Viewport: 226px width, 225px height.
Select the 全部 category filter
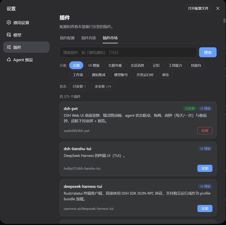pos(76,65)
